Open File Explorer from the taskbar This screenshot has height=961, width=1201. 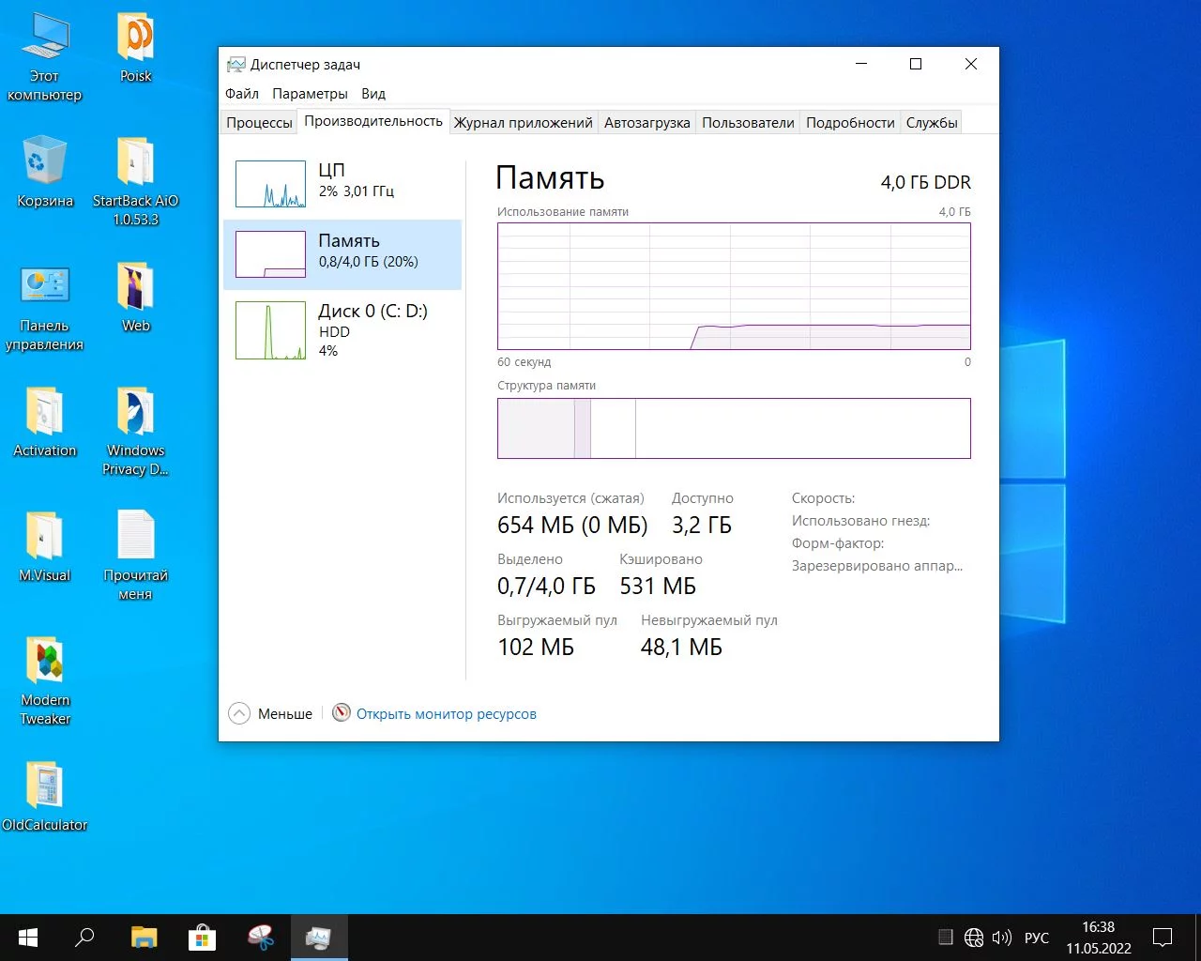tap(144, 938)
